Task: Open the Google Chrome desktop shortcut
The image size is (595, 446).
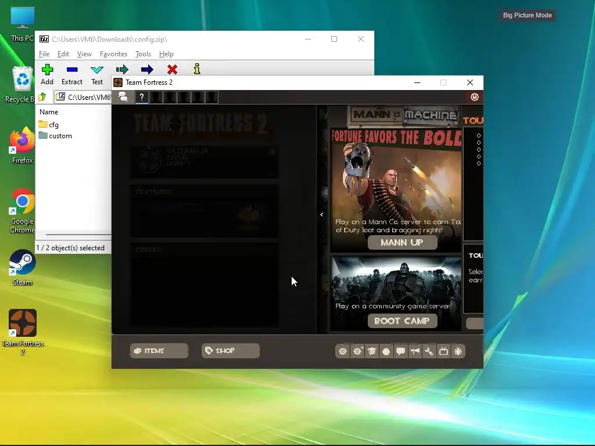Action: click(22, 211)
